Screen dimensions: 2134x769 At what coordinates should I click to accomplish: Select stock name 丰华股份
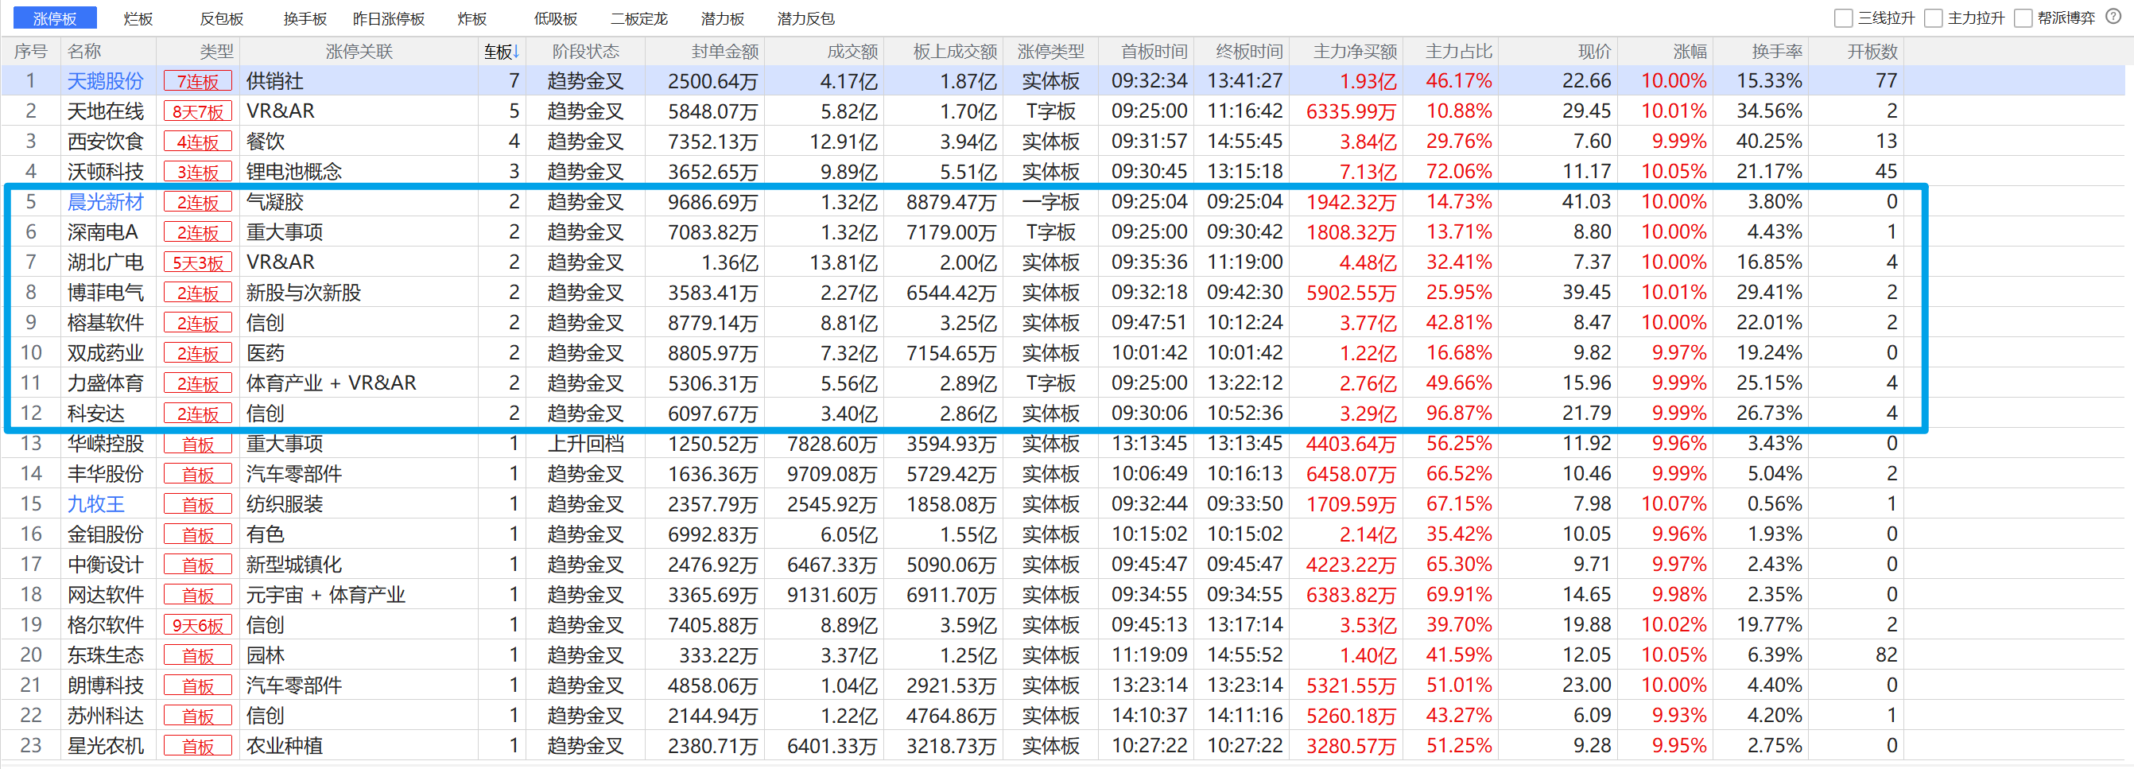point(105,474)
